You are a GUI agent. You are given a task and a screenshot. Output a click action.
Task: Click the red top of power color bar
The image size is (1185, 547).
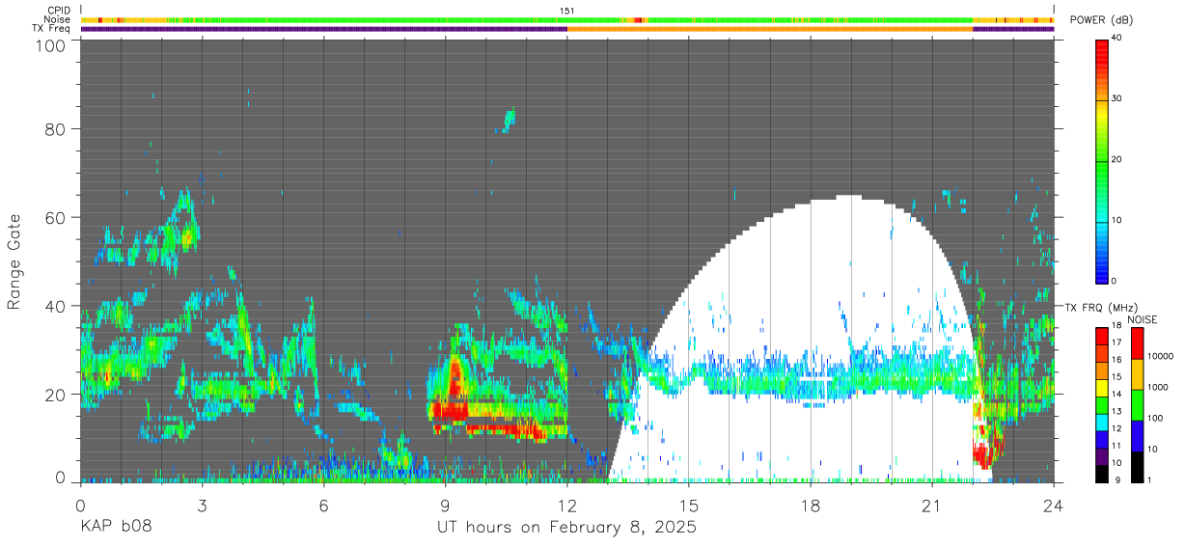[1101, 52]
